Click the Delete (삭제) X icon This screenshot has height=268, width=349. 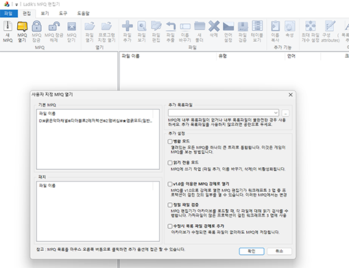click(x=214, y=26)
